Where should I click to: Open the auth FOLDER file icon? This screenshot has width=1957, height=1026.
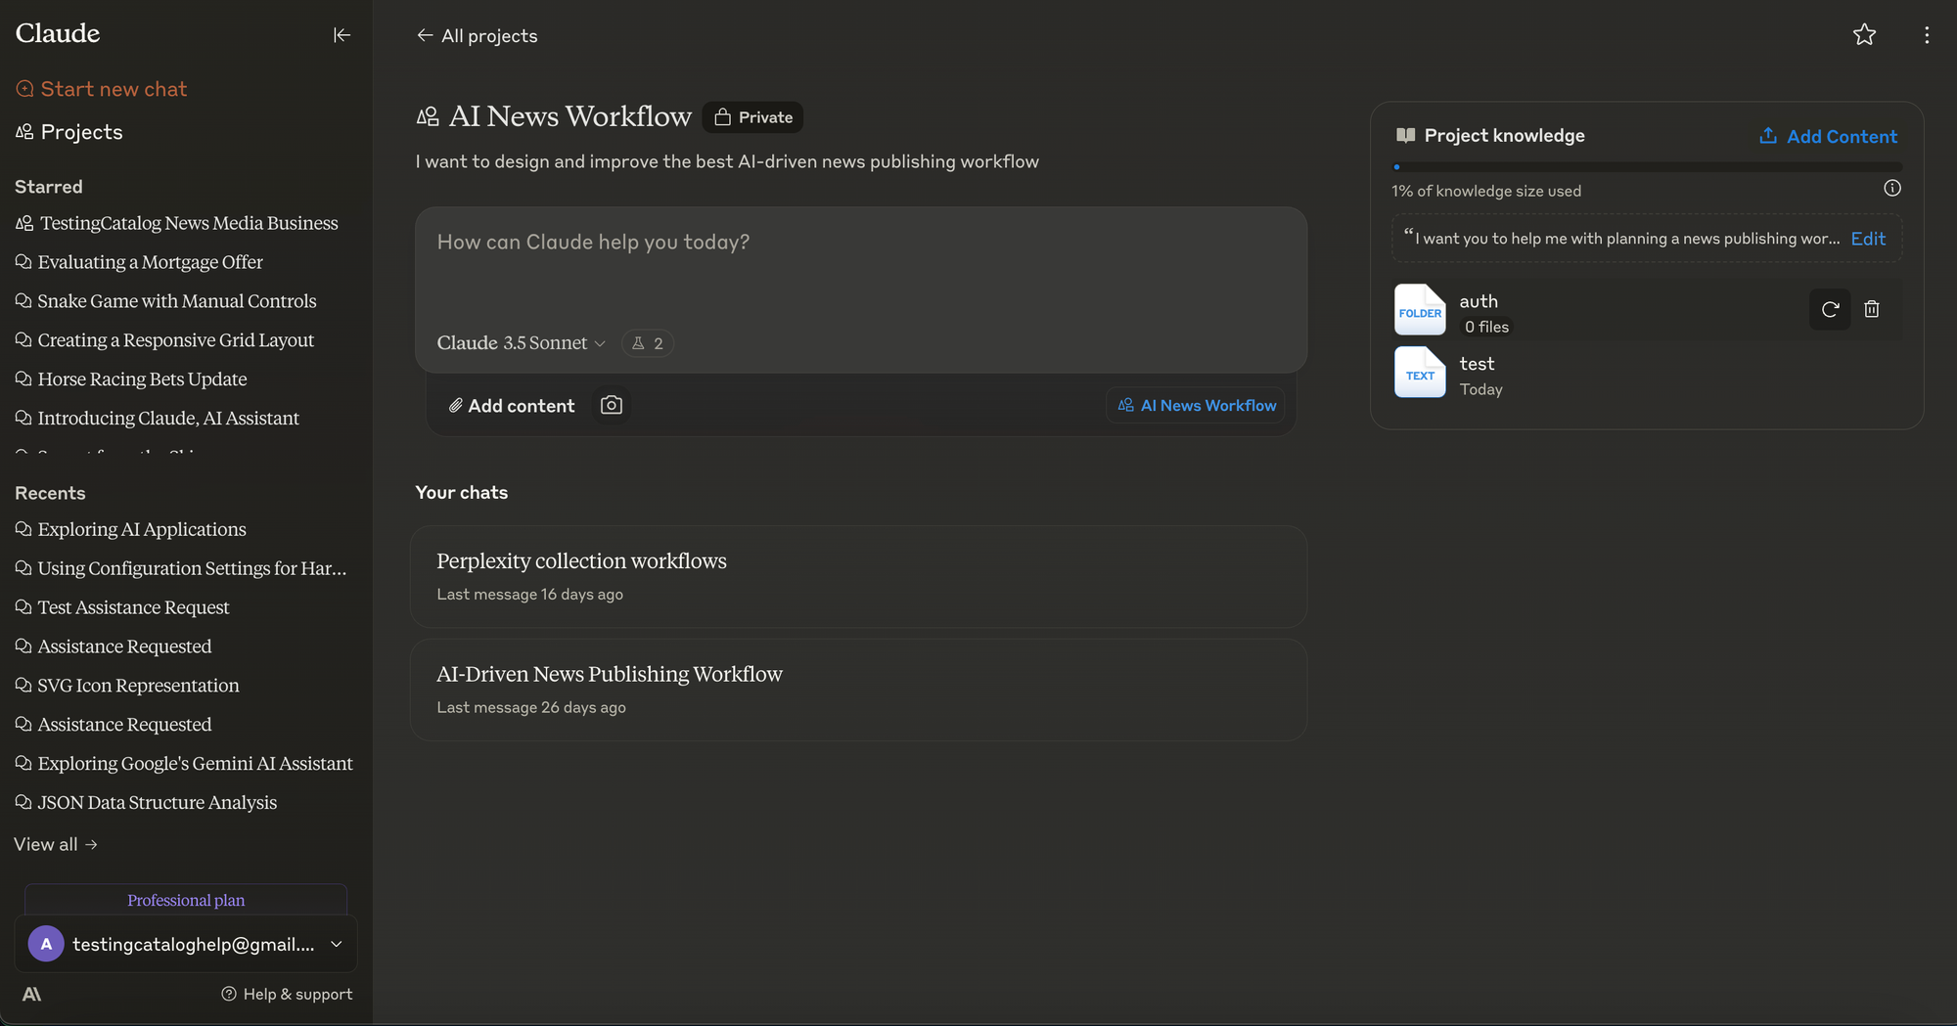(1420, 310)
